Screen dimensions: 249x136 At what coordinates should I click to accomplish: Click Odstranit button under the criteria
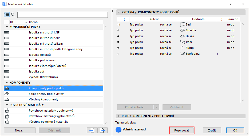tap(177, 107)
